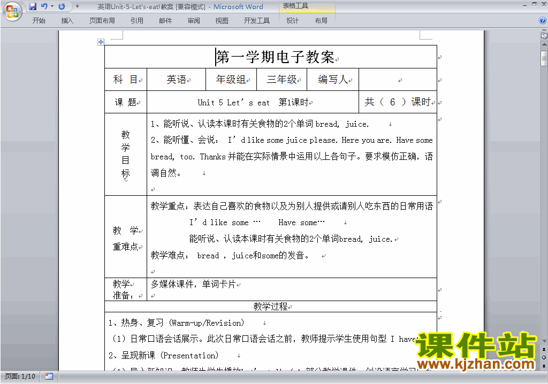Click the vertical scrollbar up arrow
The width and height of the screenshot is (548, 384).
pyautogui.click(x=544, y=44)
